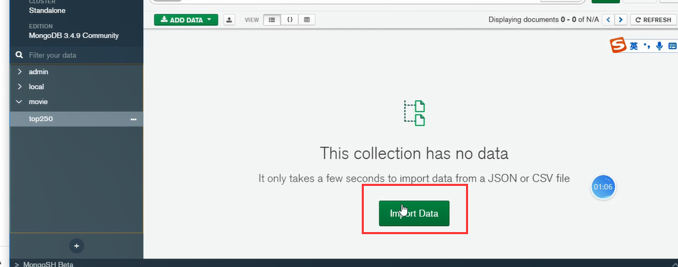Click the sidebar search magnifier icon
678x267 pixels.
[19, 55]
